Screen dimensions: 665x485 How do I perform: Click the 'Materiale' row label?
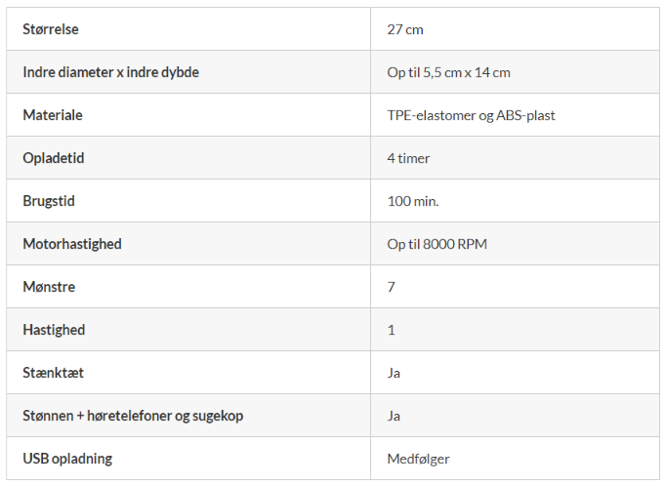pyautogui.click(x=53, y=115)
